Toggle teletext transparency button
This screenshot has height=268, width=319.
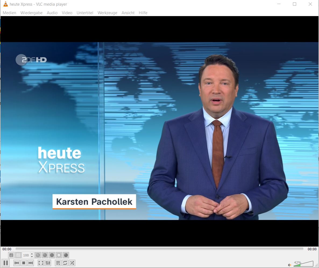[x=18, y=255]
